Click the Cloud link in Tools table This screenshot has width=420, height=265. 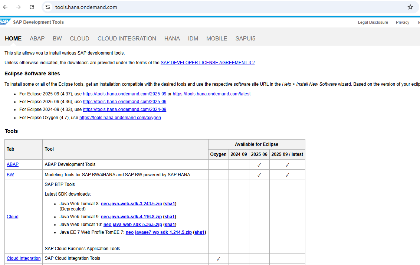click(x=13, y=216)
